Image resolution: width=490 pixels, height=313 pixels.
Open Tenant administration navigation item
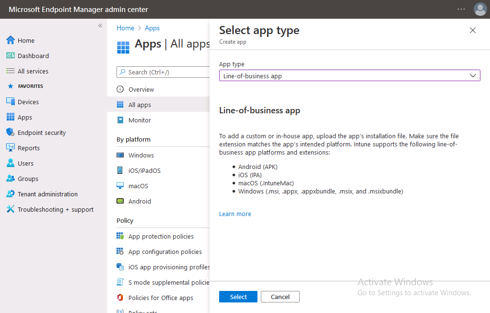click(47, 194)
